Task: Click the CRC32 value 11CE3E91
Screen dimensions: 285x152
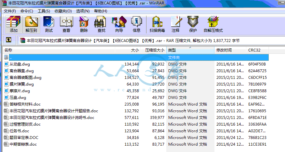Action: click(257, 144)
